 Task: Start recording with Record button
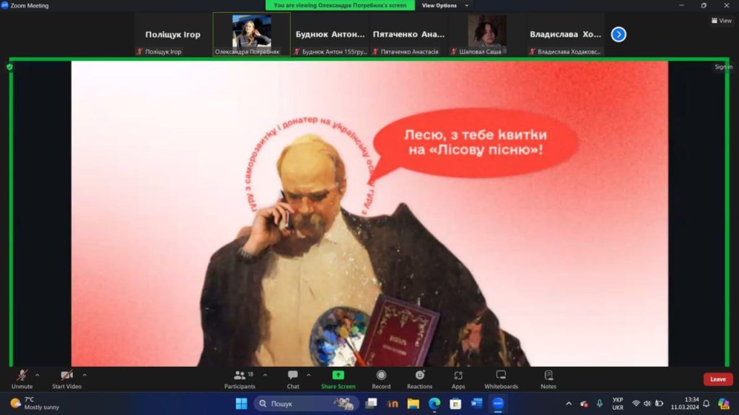tap(381, 379)
